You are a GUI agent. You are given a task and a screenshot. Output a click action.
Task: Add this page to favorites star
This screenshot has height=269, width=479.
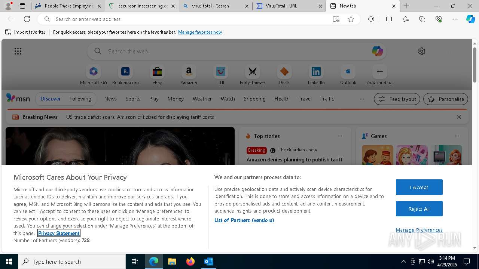[x=351, y=19]
